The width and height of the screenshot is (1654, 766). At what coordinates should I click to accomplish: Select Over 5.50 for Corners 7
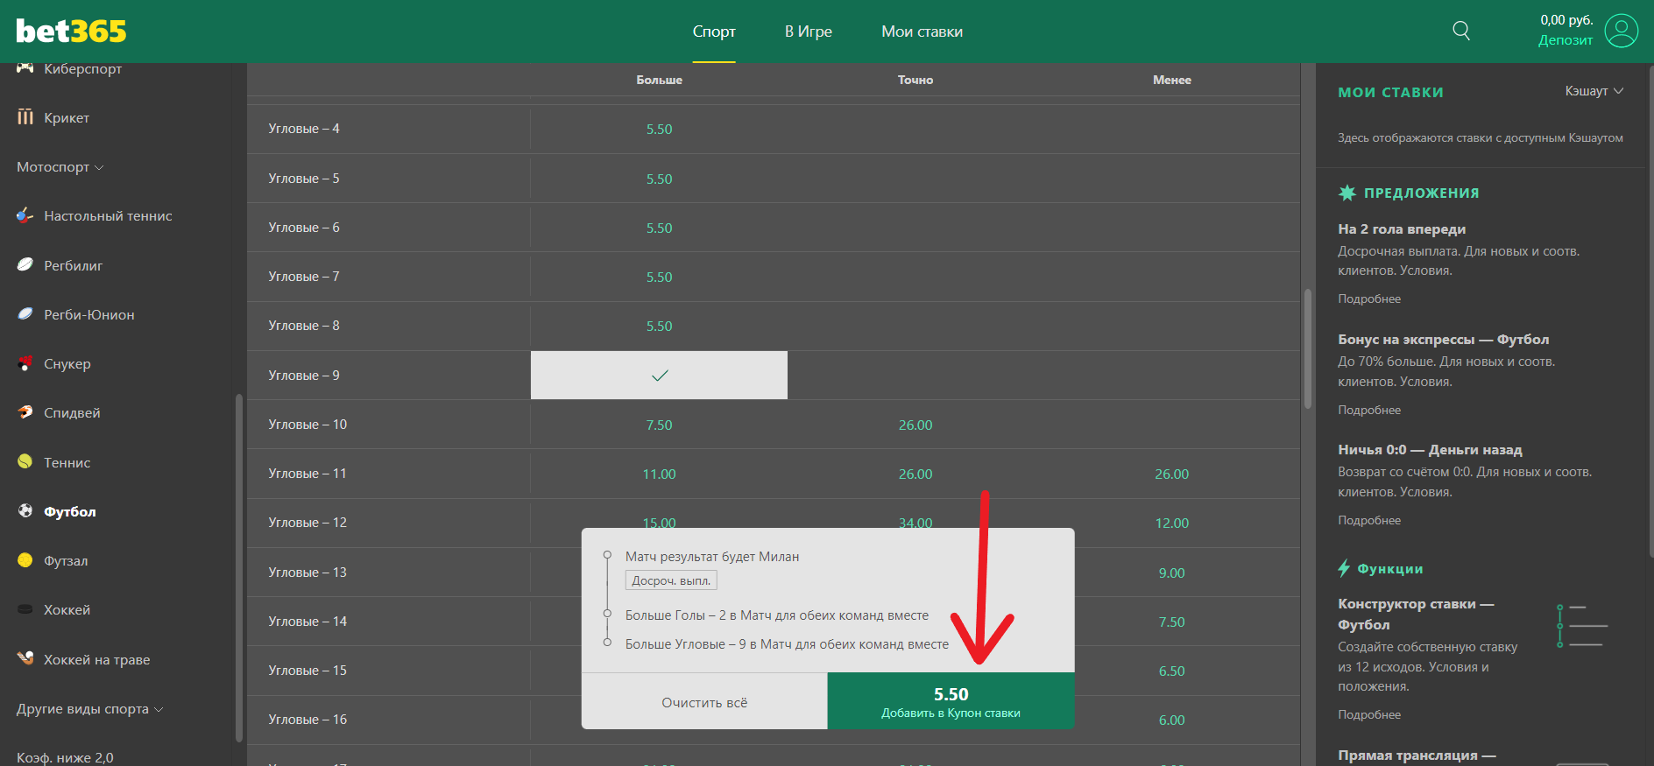pyautogui.click(x=659, y=277)
